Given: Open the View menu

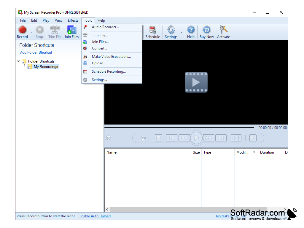Looking at the screenshot, I should click(x=58, y=20).
